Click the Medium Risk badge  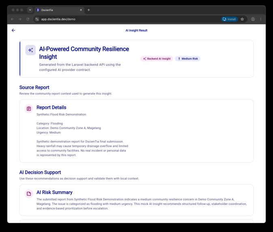pos(188,59)
